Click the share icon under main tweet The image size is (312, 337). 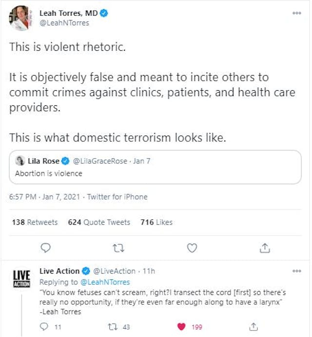265,248
